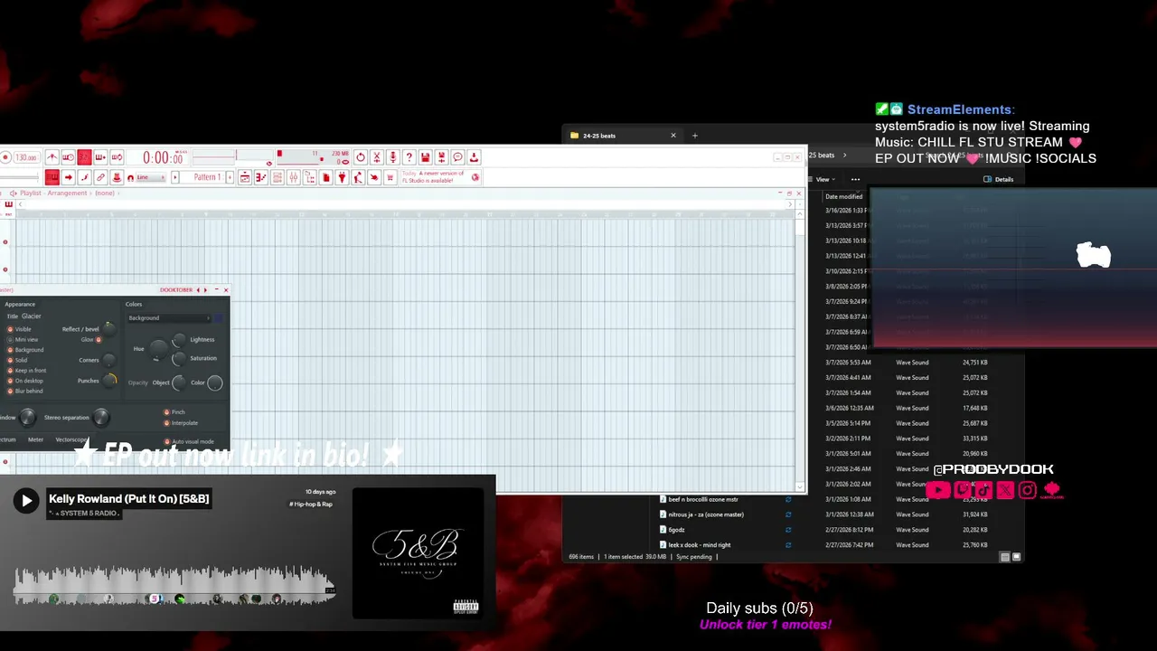
Task: Enable Mini view option
Action: (x=11, y=339)
